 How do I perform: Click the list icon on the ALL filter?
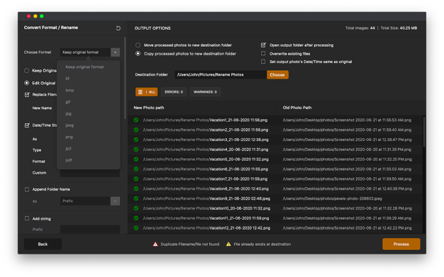pos(140,92)
